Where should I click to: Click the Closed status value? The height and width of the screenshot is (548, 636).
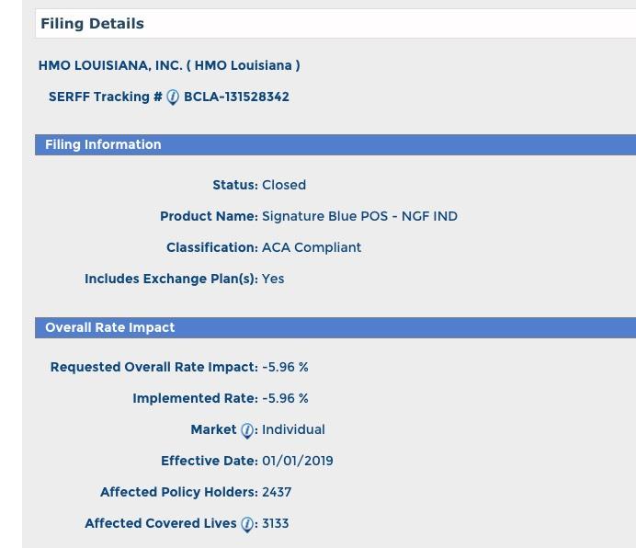284,185
